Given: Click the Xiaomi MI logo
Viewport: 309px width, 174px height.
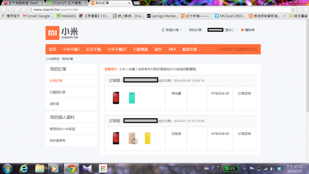Looking at the screenshot, I should tap(53, 33).
